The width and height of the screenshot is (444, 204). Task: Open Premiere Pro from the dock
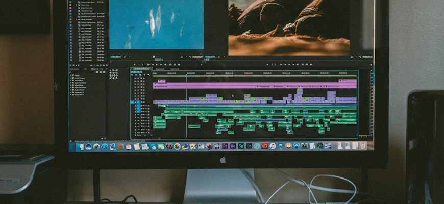click(x=225, y=146)
